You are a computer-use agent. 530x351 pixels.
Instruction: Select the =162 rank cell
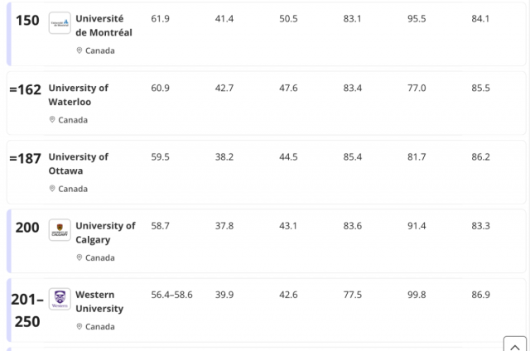[x=25, y=89]
